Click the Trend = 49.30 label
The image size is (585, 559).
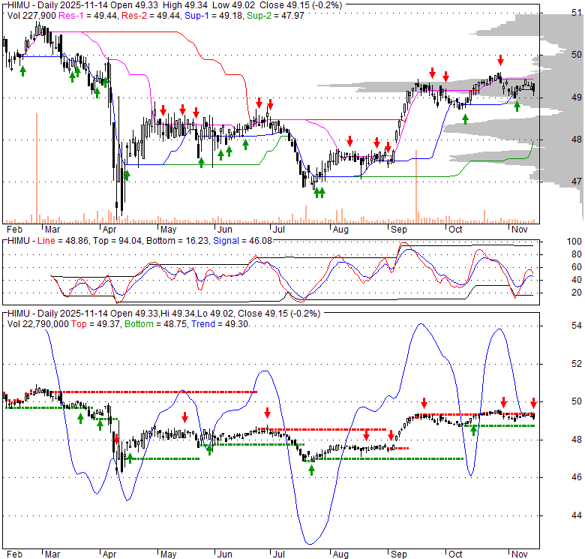219,324
